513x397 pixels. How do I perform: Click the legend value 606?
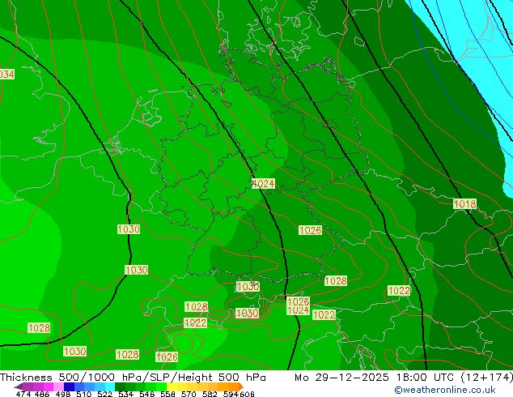(x=247, y=394)
